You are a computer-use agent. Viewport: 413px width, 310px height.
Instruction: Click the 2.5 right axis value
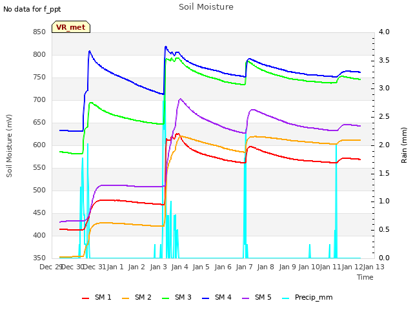384,117
